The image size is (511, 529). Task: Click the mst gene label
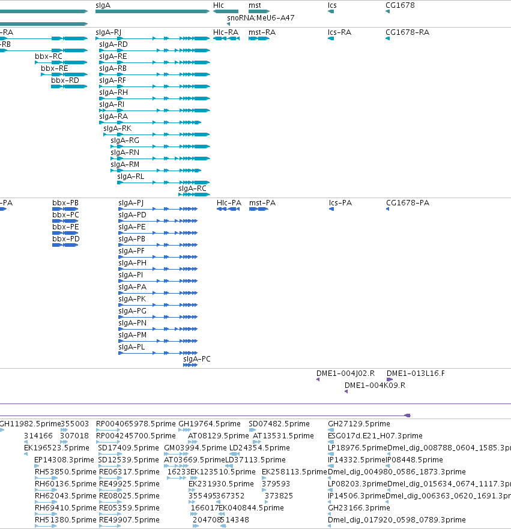255,5
